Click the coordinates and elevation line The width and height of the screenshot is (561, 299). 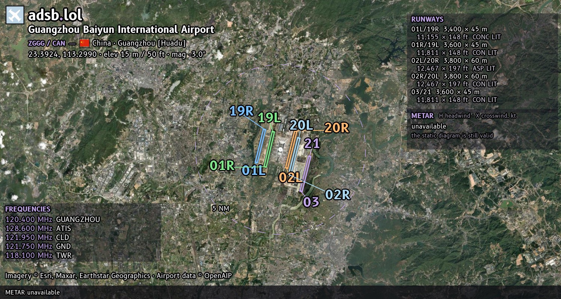click(x=117, y=54)
